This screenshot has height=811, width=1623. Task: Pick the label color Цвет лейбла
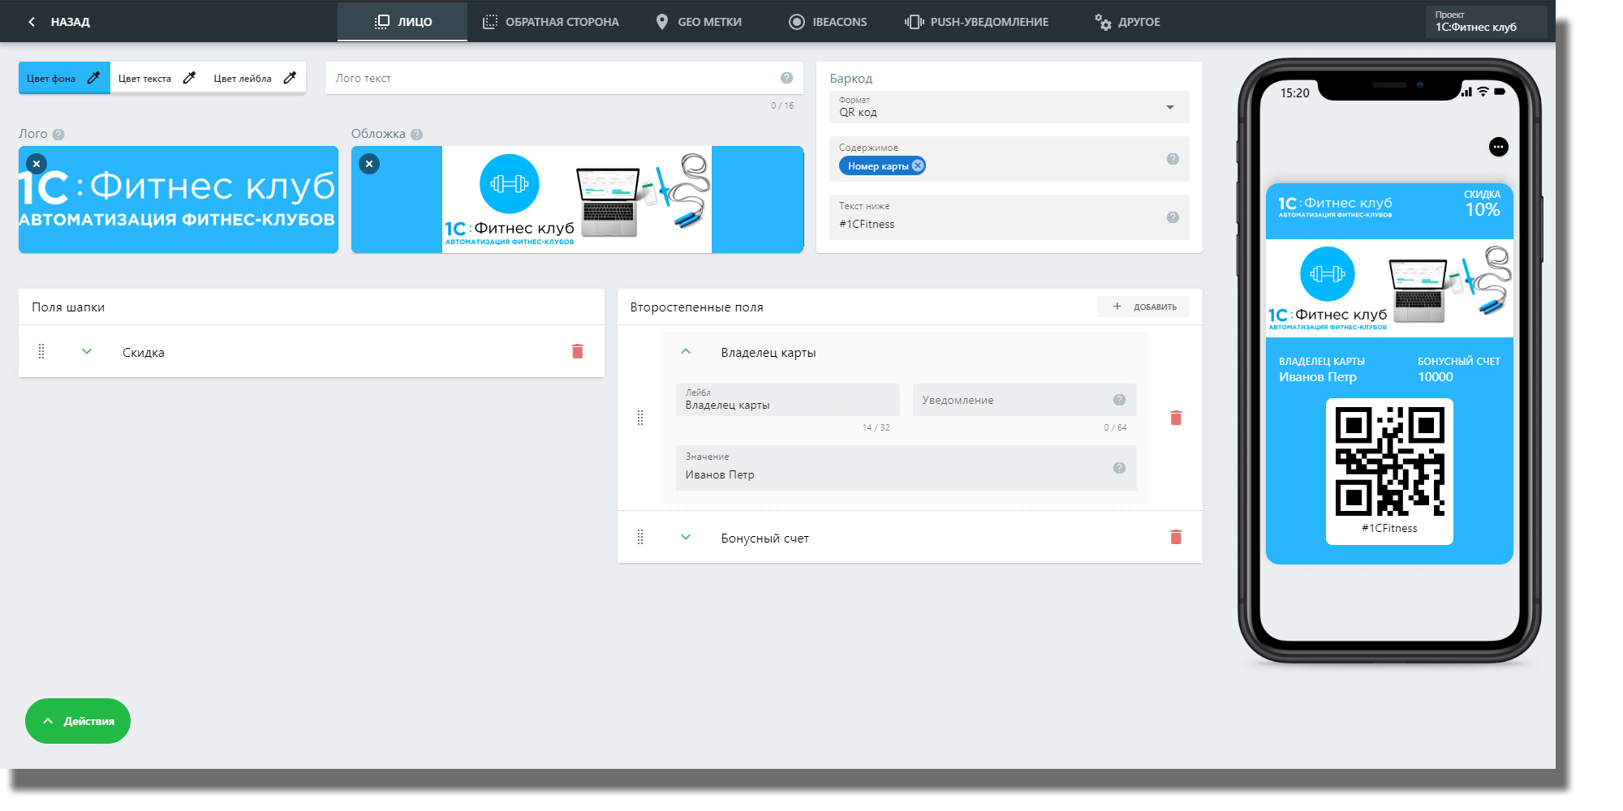(255, 79)
